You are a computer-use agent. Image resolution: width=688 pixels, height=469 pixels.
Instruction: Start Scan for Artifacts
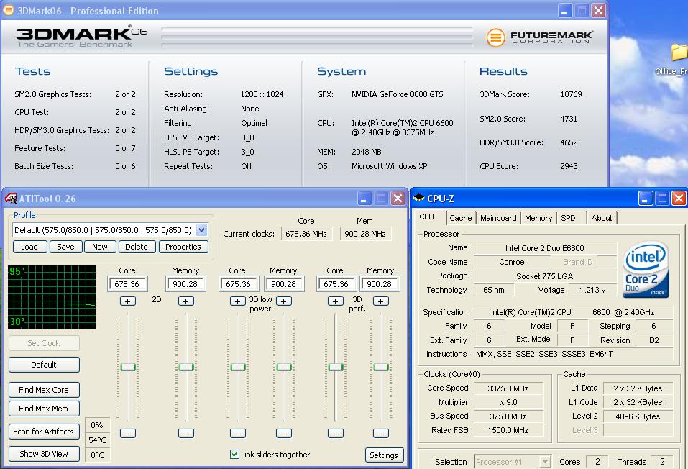(44, 431)
